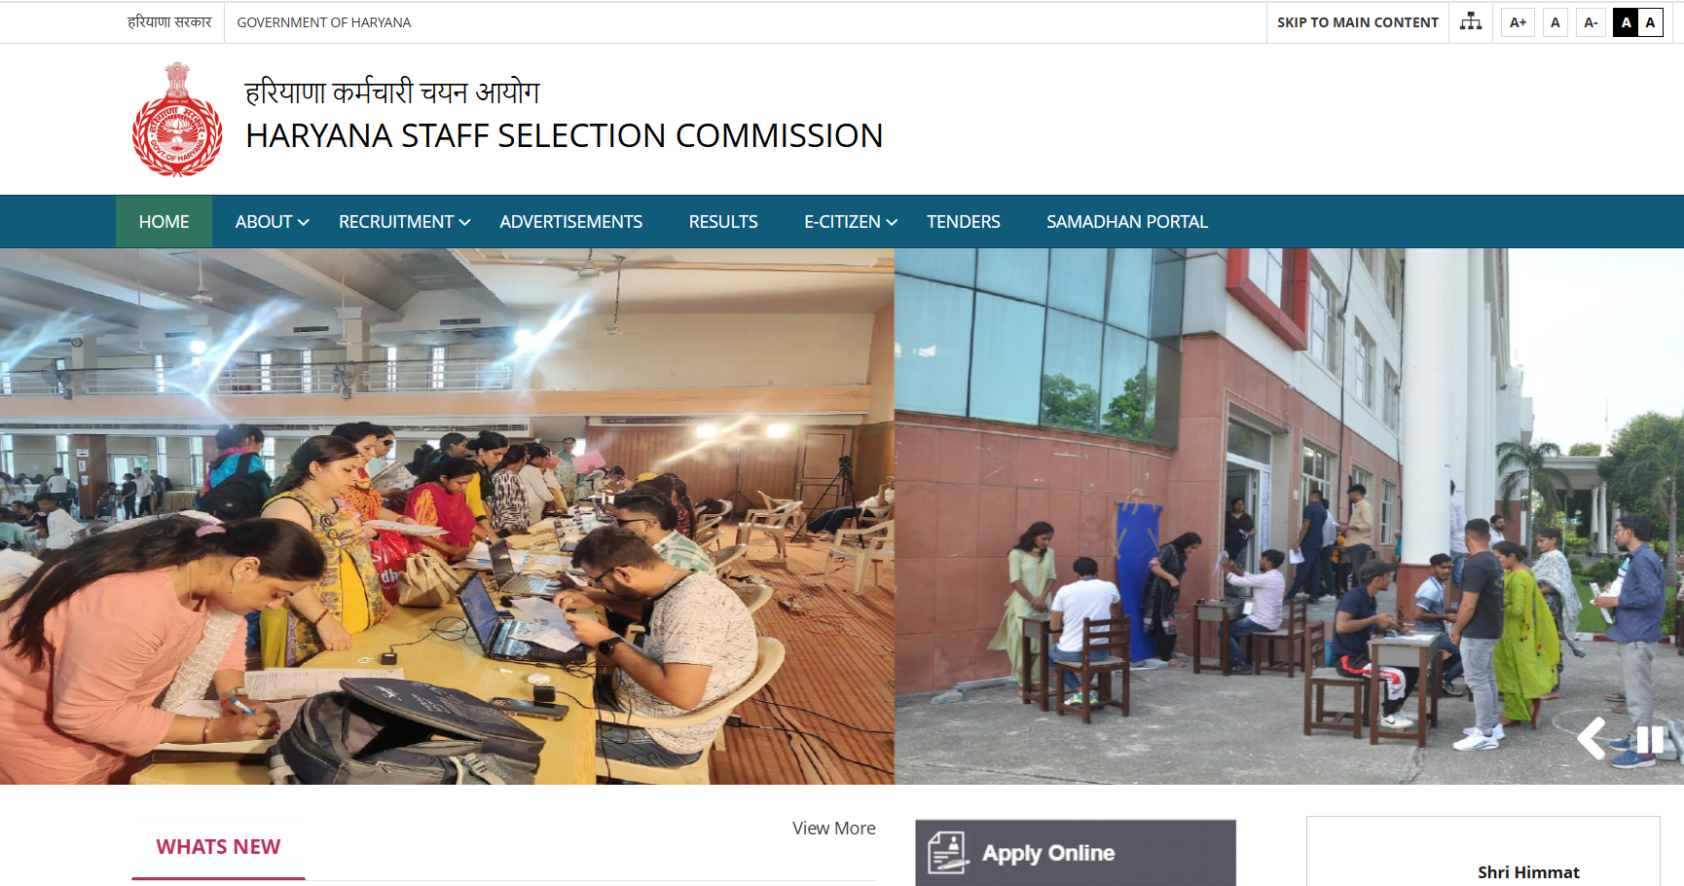Open the Advertisements menu item
This screenshot has width=1684, height=886.
(x=571, y=222)
